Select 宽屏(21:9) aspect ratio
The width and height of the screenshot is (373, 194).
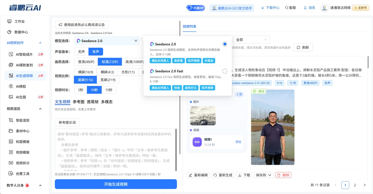(x=108, y=80)
